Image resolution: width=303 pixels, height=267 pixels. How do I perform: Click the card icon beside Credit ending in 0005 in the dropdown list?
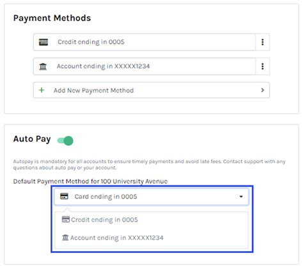(66, 220)
